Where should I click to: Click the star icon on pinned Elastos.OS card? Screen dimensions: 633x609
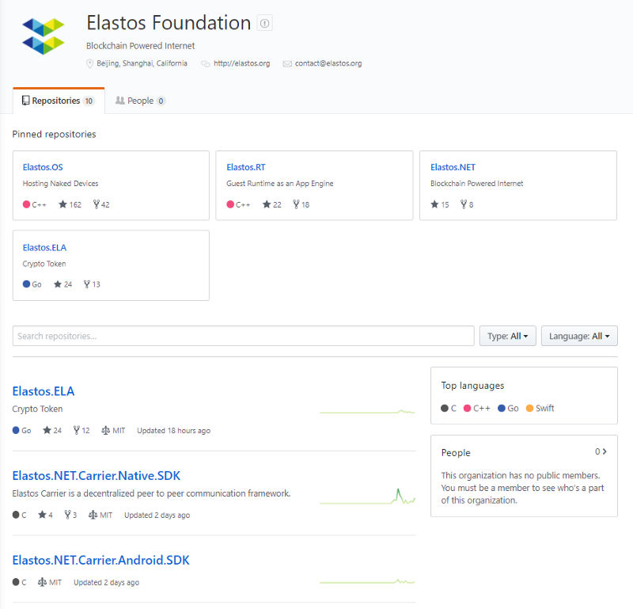click(63, 204)
